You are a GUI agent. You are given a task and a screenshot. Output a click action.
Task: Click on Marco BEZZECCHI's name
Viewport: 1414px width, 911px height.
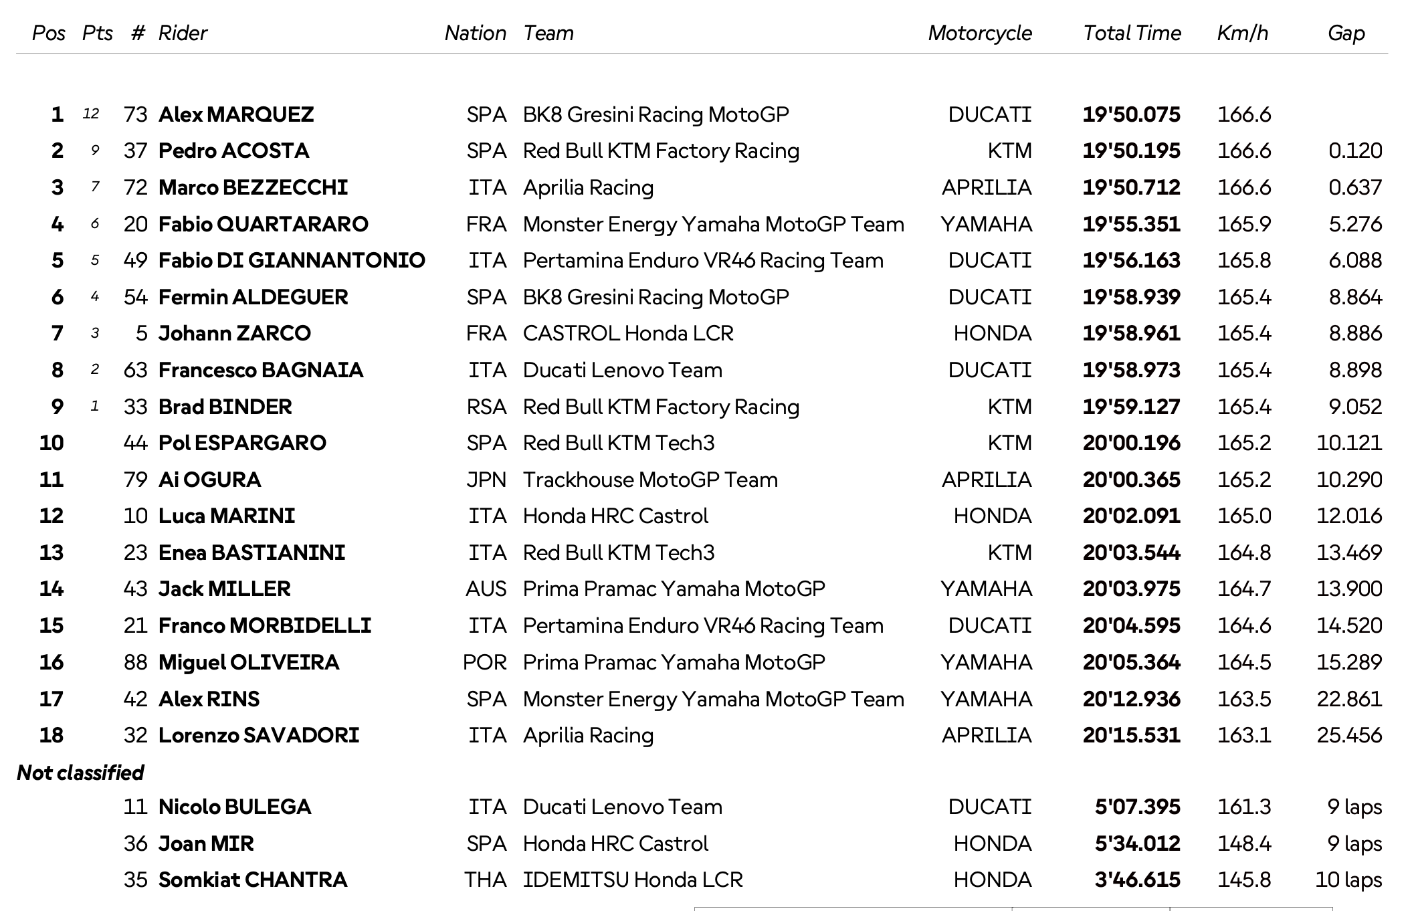click(253, 187)
